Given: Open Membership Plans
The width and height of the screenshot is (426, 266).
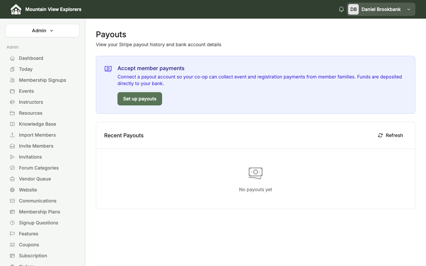Looking at the screenshot, I should (x=40, y=212).
